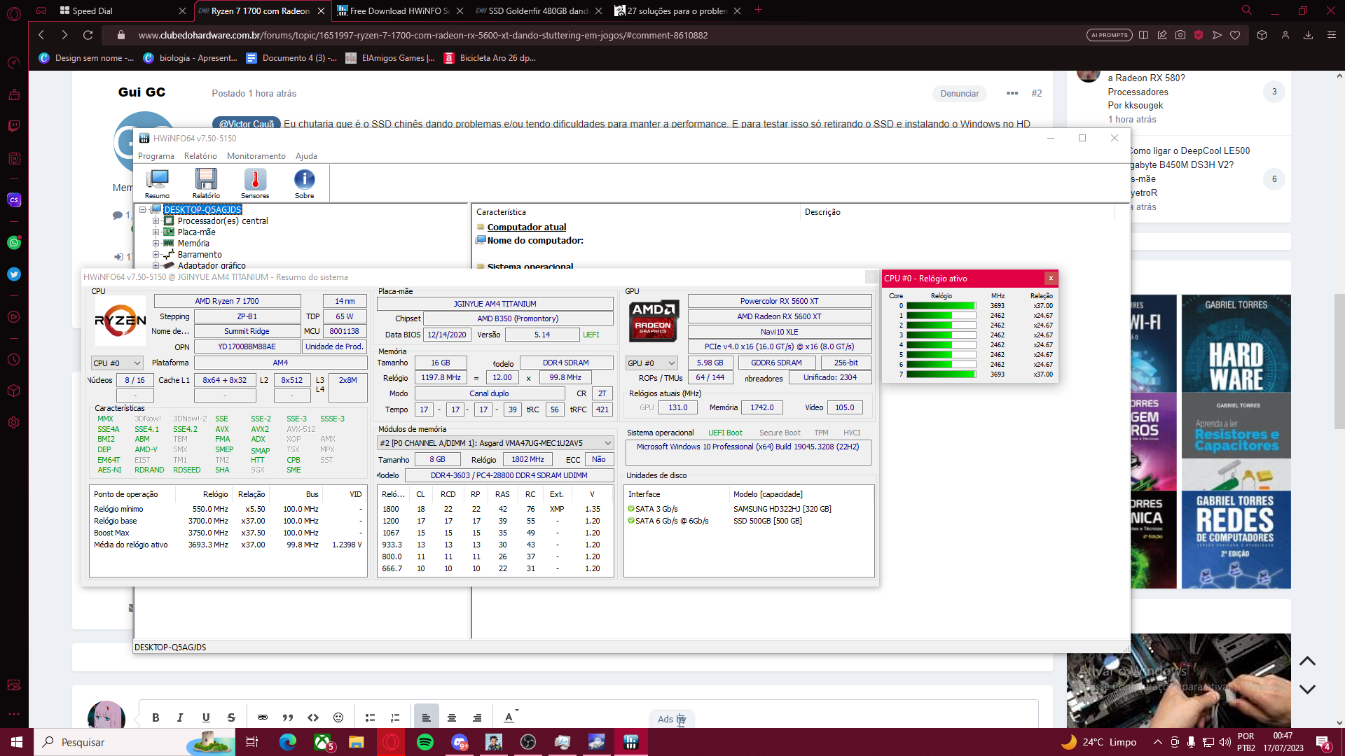The width and height of the screenshot is (1345, 756).
Task: Click Core 0 clock bar in Relógio ativo
Action: [x=941, y=306]
